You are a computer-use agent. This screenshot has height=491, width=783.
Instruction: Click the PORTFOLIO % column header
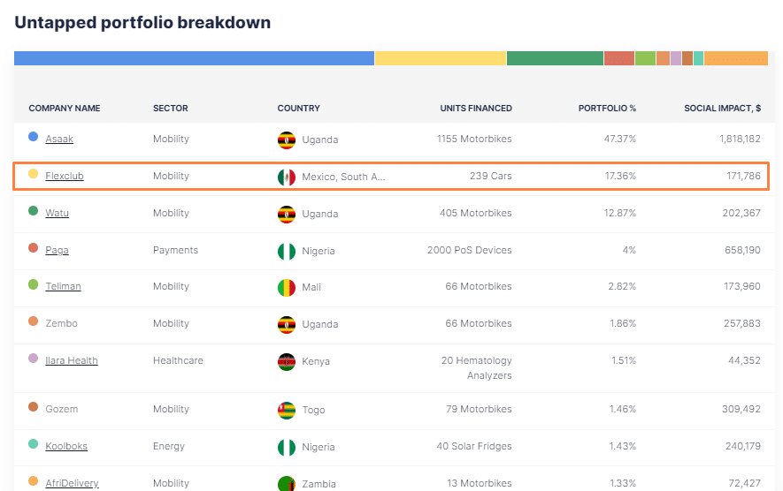607,108
